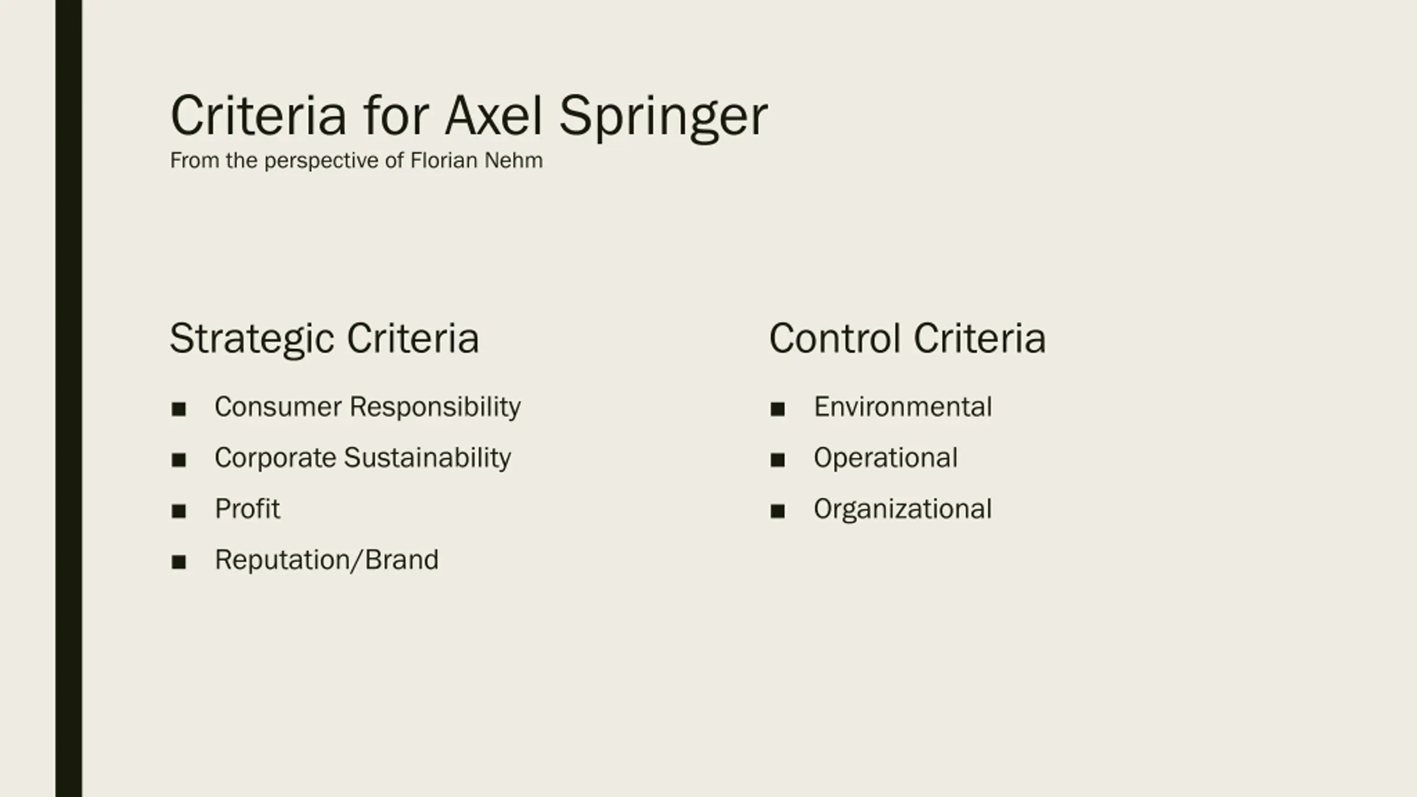The image size is (1417, 797).
Task: Click the "Consumer Responsibility" bullet text
Action: pyautogui.click(x=367, y=407)
